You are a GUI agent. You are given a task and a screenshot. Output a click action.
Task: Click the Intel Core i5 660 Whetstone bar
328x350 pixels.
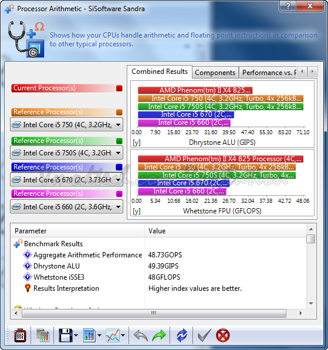[x=182, y=191]
